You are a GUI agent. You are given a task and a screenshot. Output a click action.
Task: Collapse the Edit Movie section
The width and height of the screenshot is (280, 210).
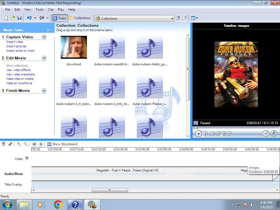pyautogui.click(x=44, y=58)
